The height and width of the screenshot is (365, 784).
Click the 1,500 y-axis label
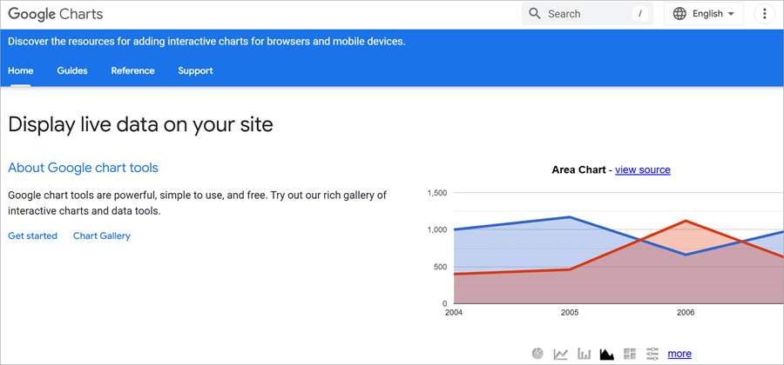[x=438, y=193]
